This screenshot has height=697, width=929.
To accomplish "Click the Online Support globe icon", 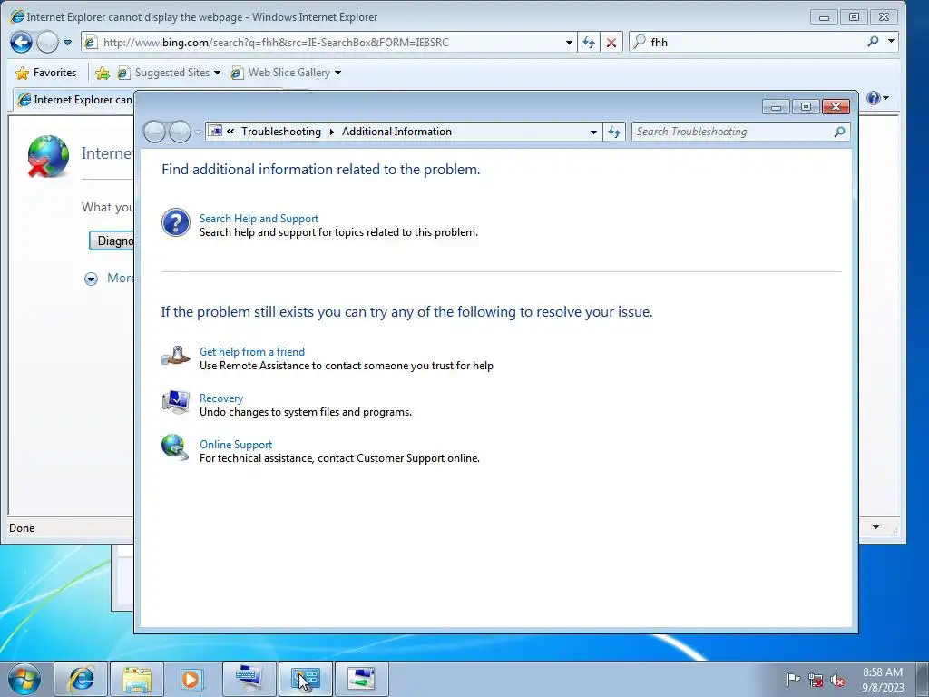I will coord(175,447).
